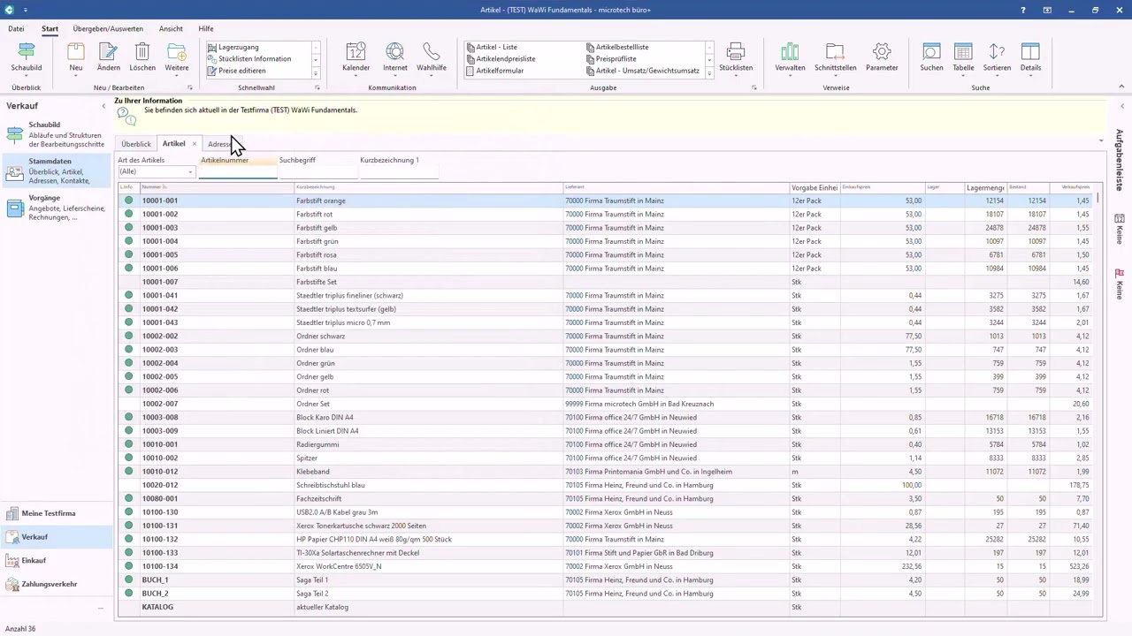Switch to the Überblick document tab
Screen dimensions: 1132x636
click(136, 144)
